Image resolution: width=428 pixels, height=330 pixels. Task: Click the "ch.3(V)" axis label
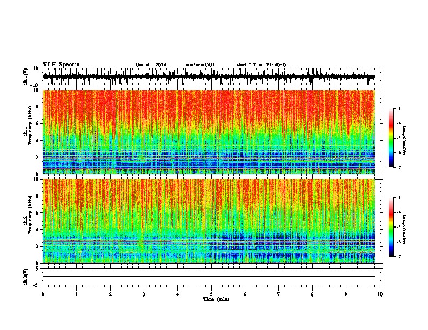[x=26, y=277]
